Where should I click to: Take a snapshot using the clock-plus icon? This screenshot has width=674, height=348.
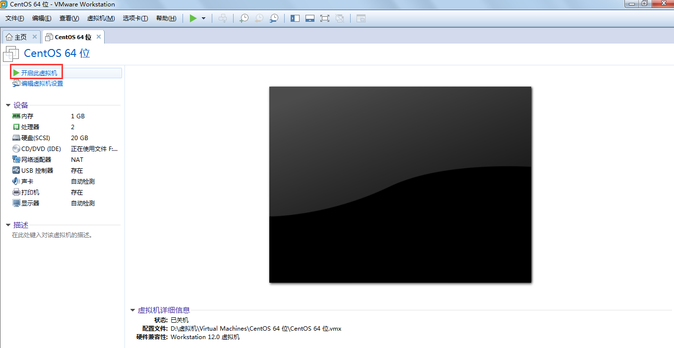[244, 18]
